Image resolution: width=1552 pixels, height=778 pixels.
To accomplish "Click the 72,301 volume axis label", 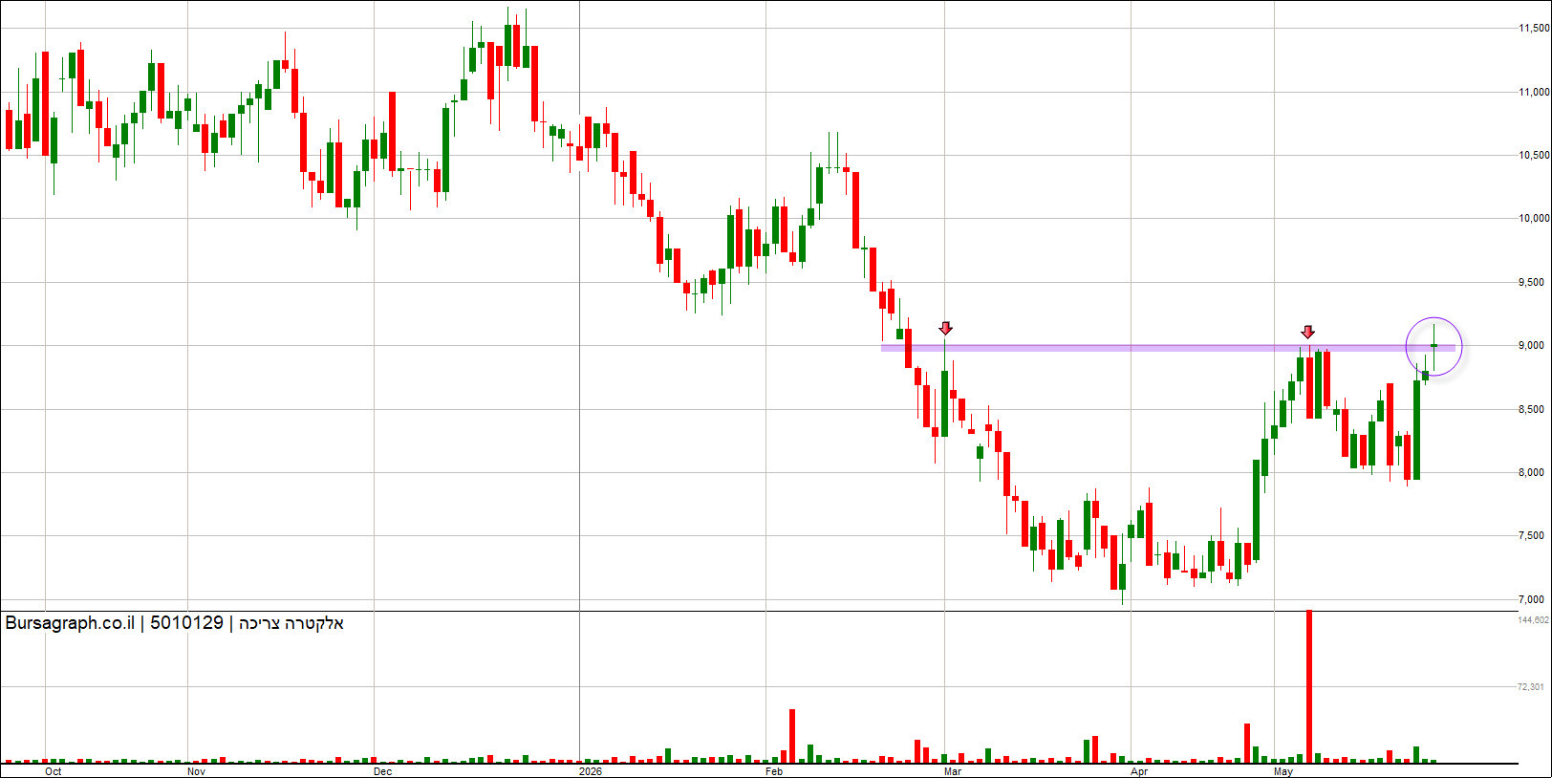I will (1531, 686).
